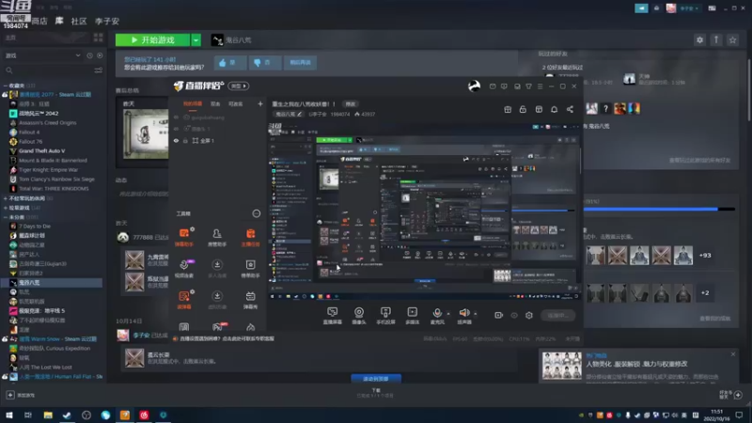
Task: Add a new scene with the plus icon
Action: pyautogui.click(x=260, y=104)
